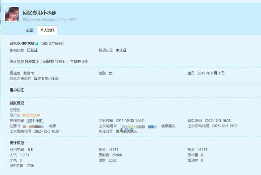Viewport: 261px width, 175px height.
Task: Click the 贡献度 29966 value
Action: click(x=117, y=155)
